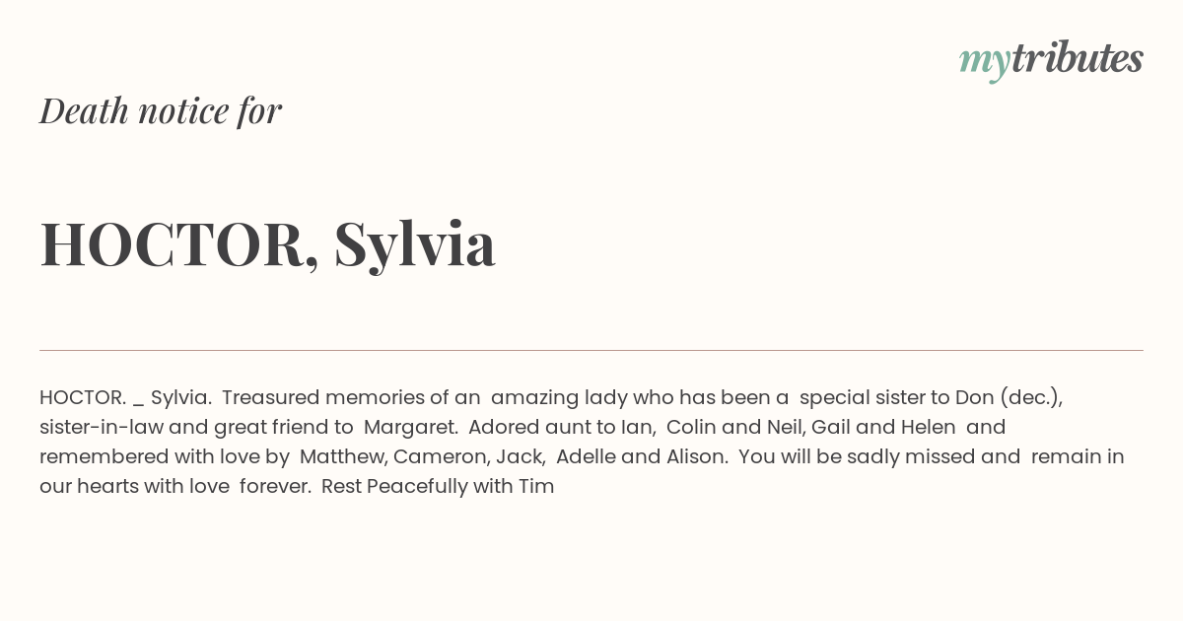1183x621 pixels.
Task: Click the mytributes logo
Action: point(1051,60)
